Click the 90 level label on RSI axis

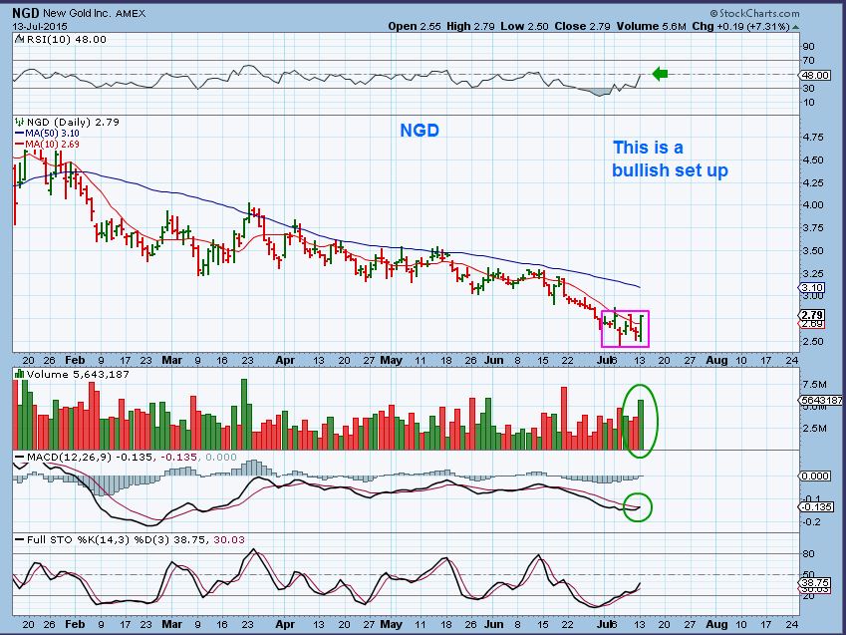808,47
